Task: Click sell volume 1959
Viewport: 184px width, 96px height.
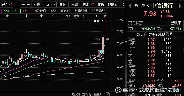Action: click(167, 40)
